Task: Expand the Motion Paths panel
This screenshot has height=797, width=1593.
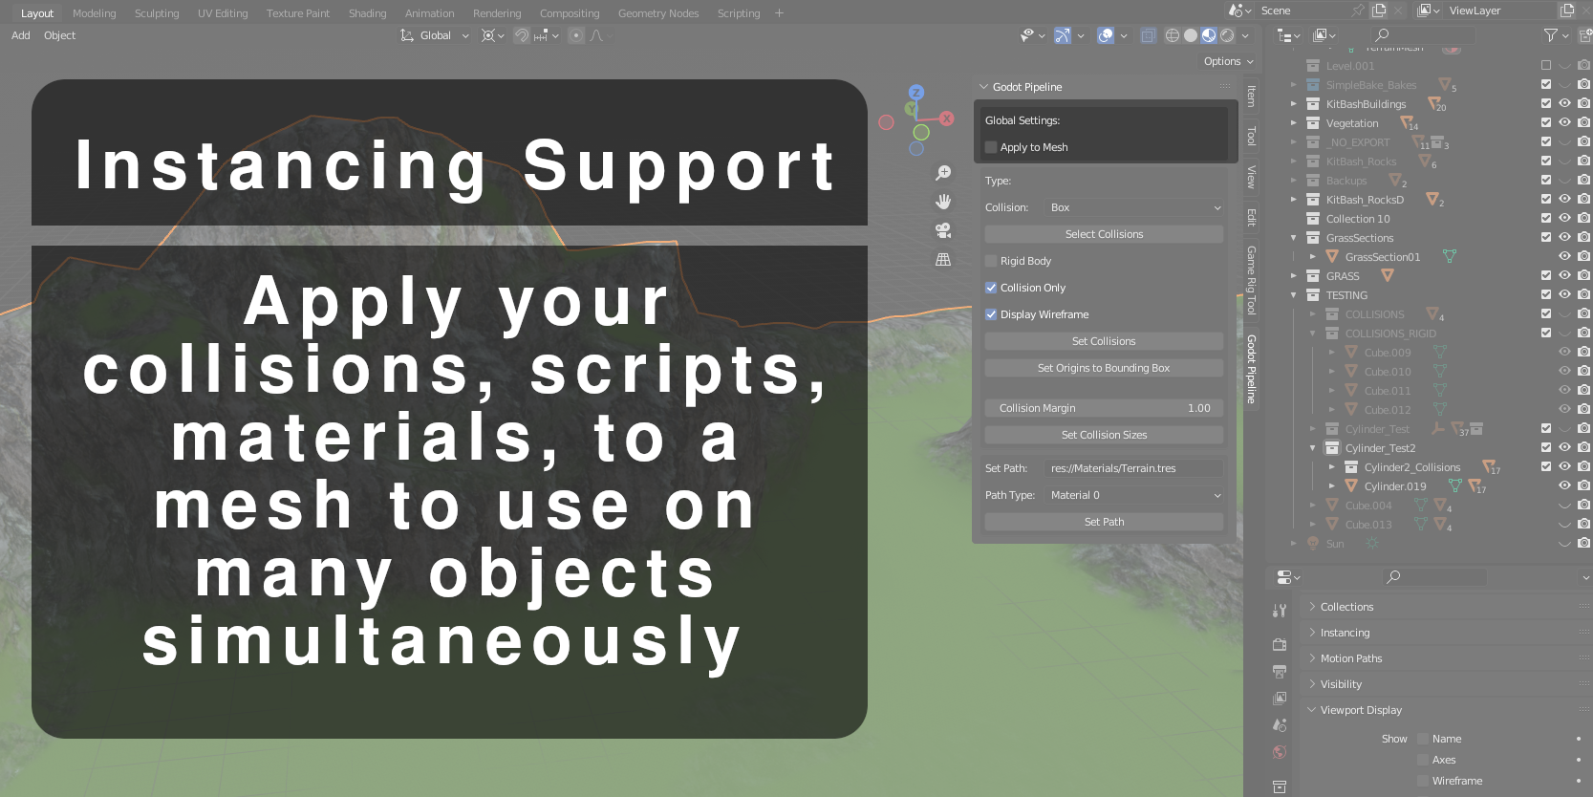Action: click(1312, 658)
